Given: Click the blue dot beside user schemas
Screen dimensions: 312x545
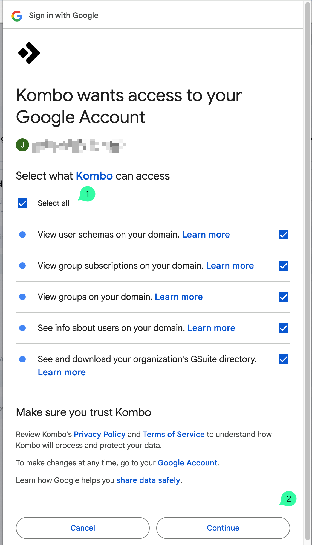Looking at the screenshot, I should tap(22, 235).
